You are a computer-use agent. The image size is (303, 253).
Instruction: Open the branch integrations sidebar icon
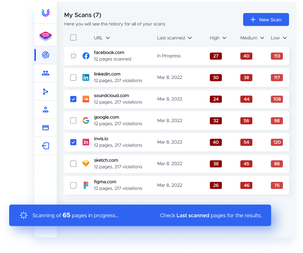point(45,92)
